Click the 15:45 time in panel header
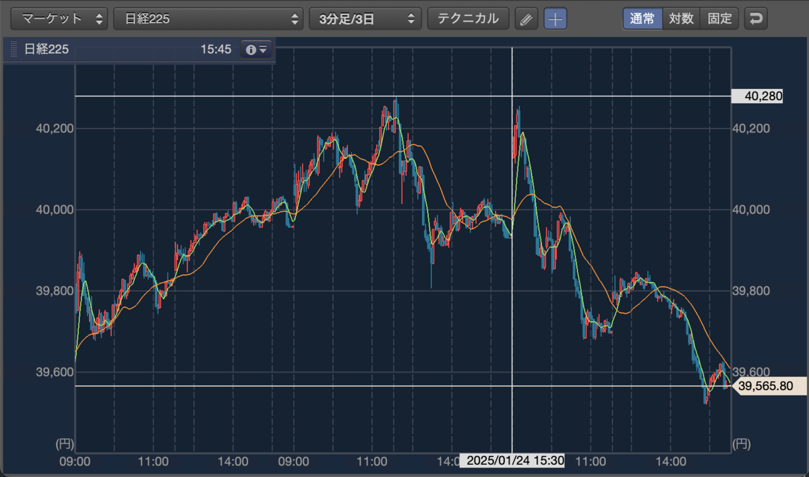The image size is (809, 477). tap(216, 50)
